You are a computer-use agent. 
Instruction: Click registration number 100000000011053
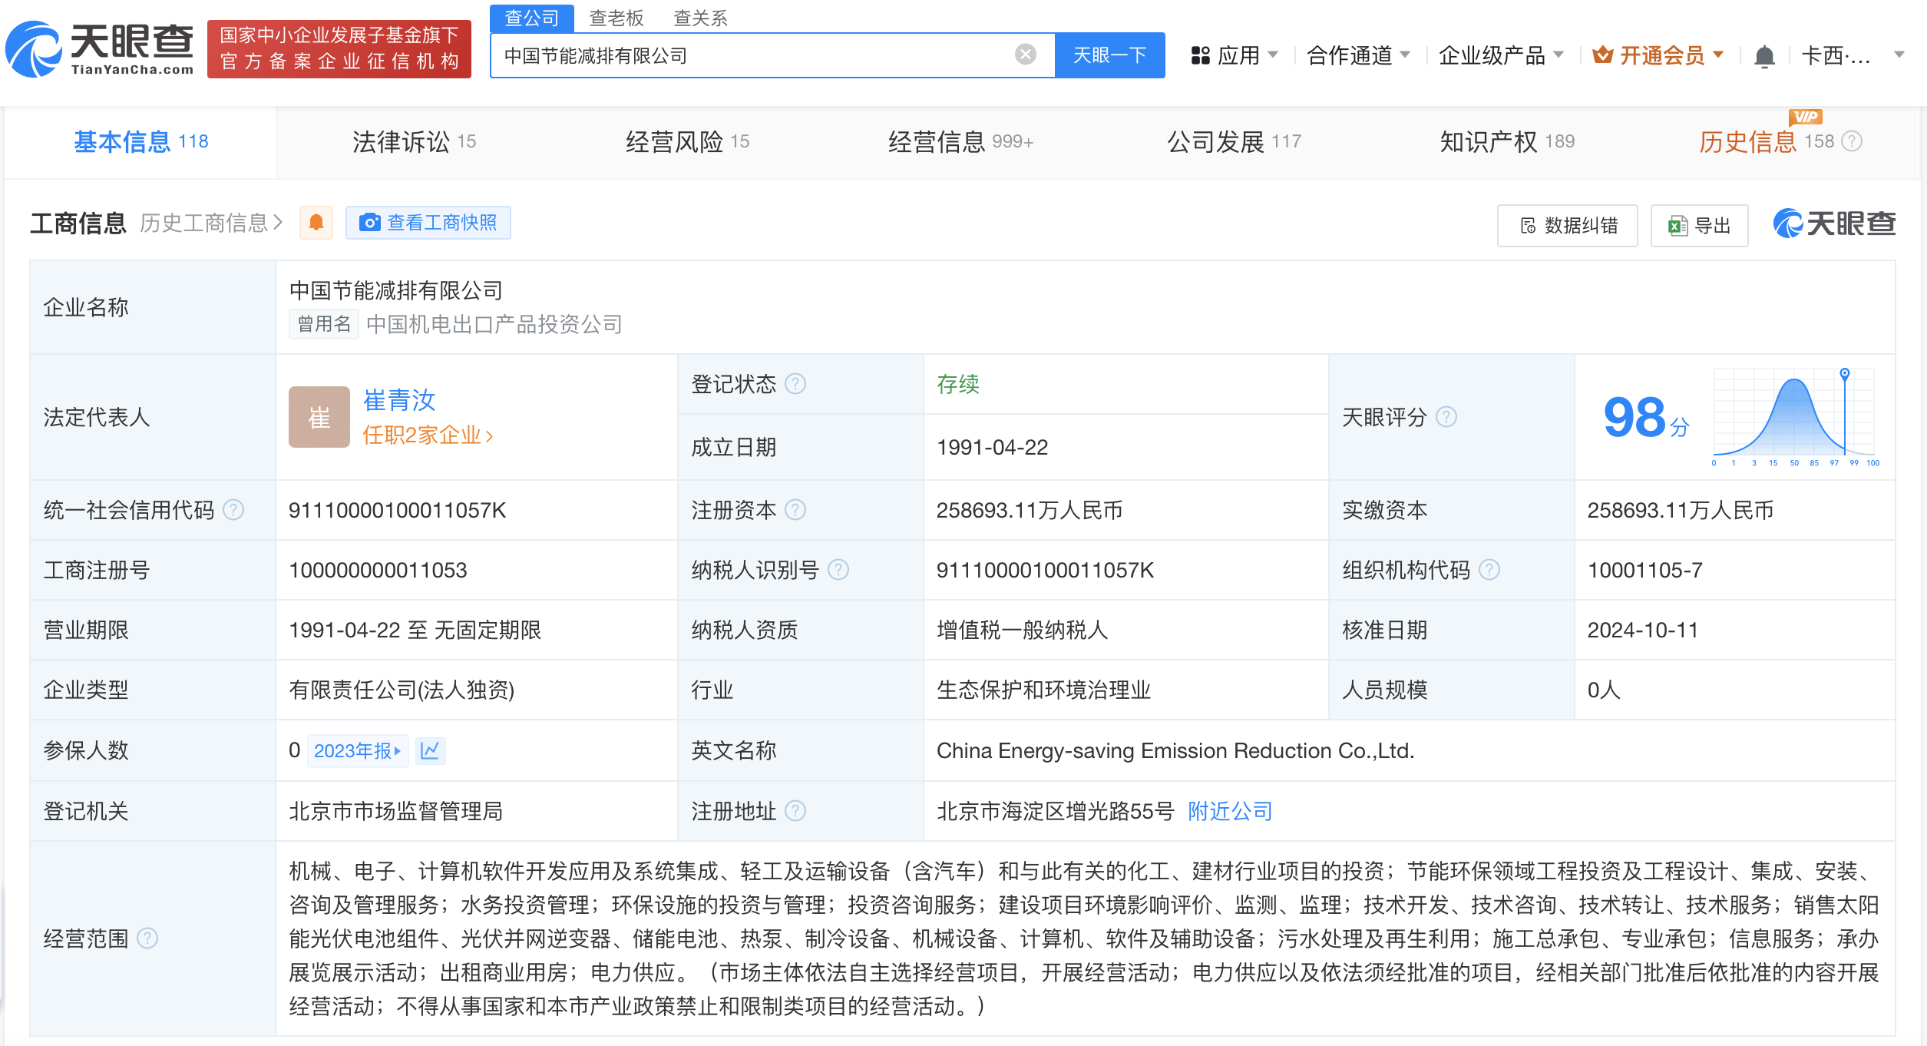378,570
